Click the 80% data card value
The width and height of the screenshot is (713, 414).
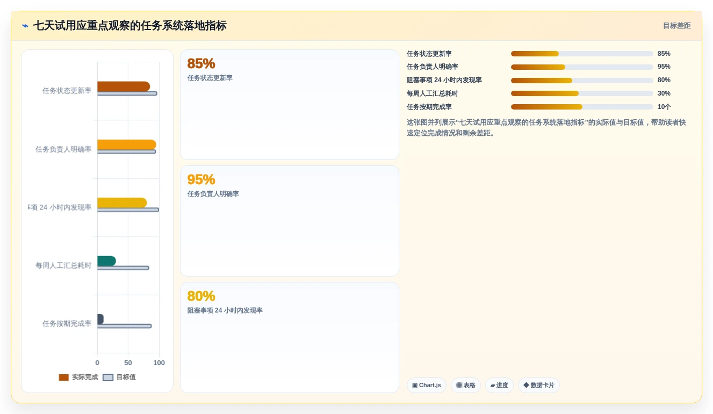(201, 296)
